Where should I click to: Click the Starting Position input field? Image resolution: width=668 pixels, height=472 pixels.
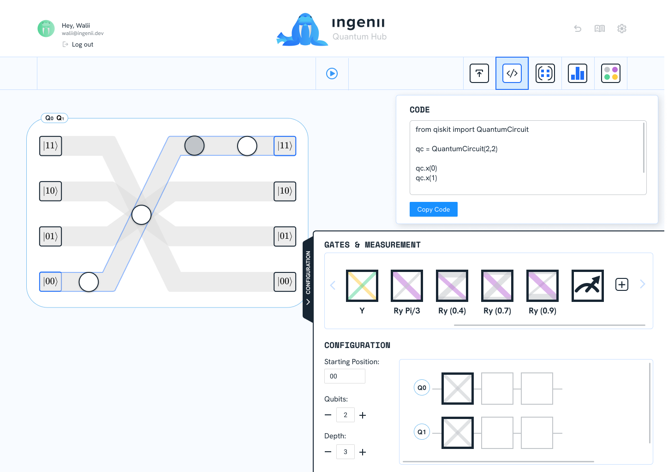click(345, 376)
